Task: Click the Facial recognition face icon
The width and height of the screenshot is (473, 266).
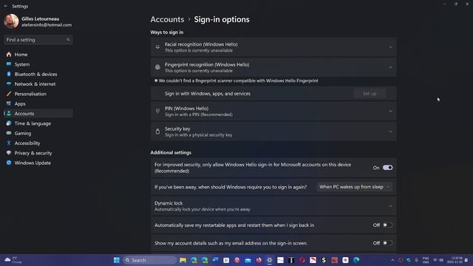Action: pos(157,47)
